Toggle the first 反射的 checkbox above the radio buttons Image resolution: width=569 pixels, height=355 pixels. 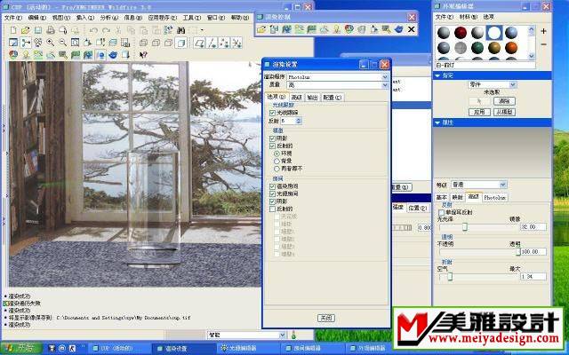pyautogui.click(x=273, y=146)
